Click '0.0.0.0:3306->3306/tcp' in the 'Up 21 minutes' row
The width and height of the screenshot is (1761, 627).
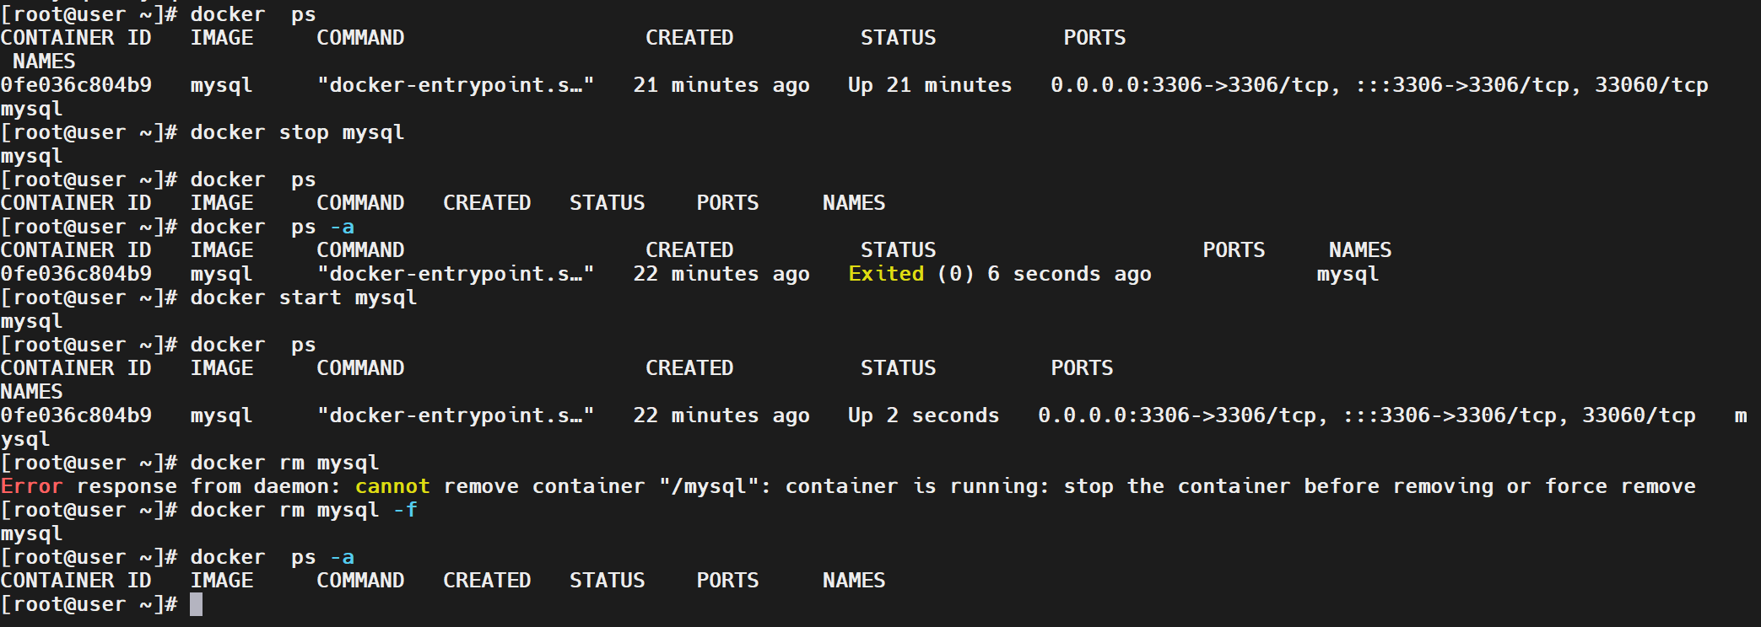tap(1190, 85)
